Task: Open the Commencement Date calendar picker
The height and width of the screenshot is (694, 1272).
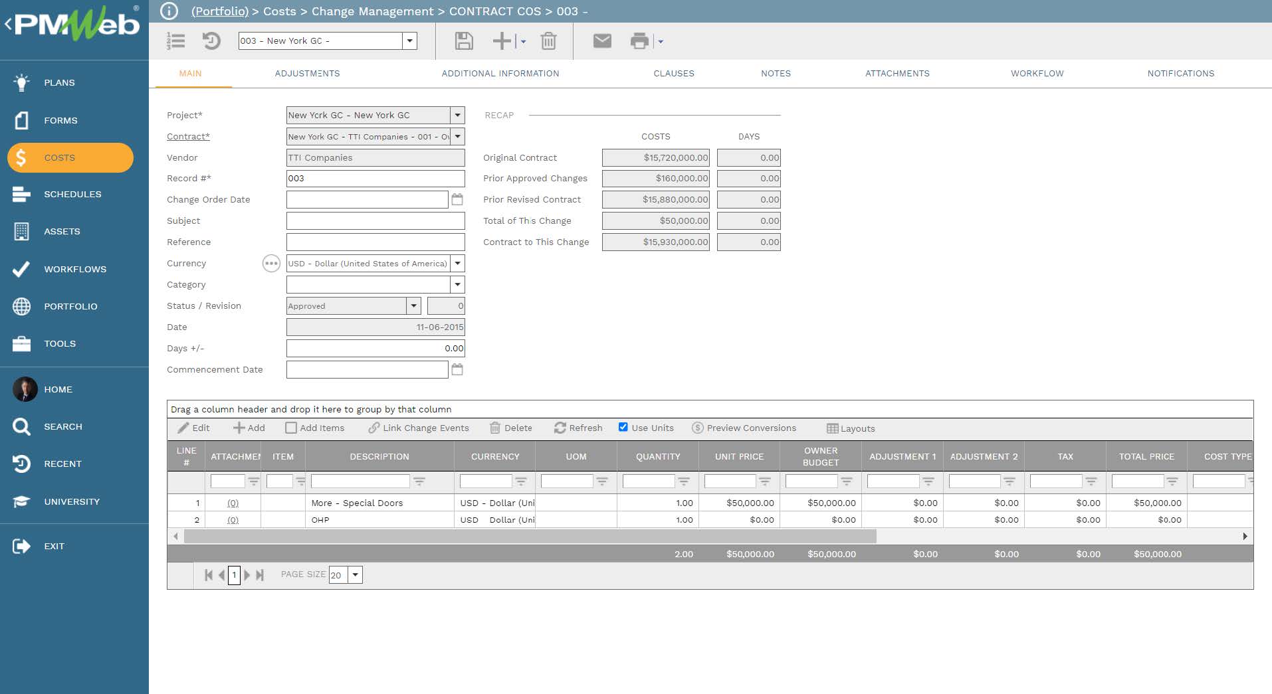Action: (457, 369)
